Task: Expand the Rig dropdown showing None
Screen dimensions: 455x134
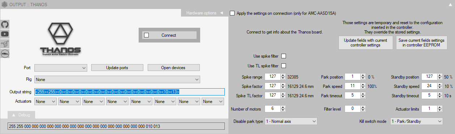Action: coord(118,79)
